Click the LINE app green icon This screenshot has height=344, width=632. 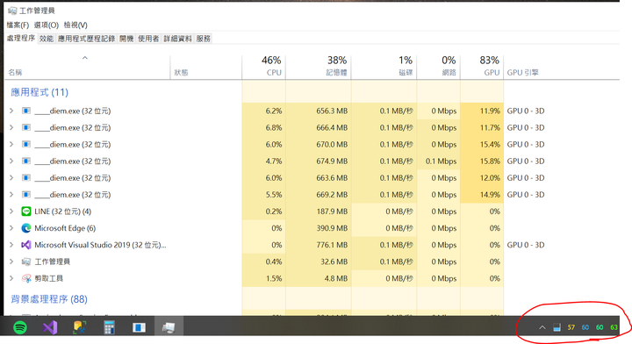pyautogui.click(x=26, y=211)
